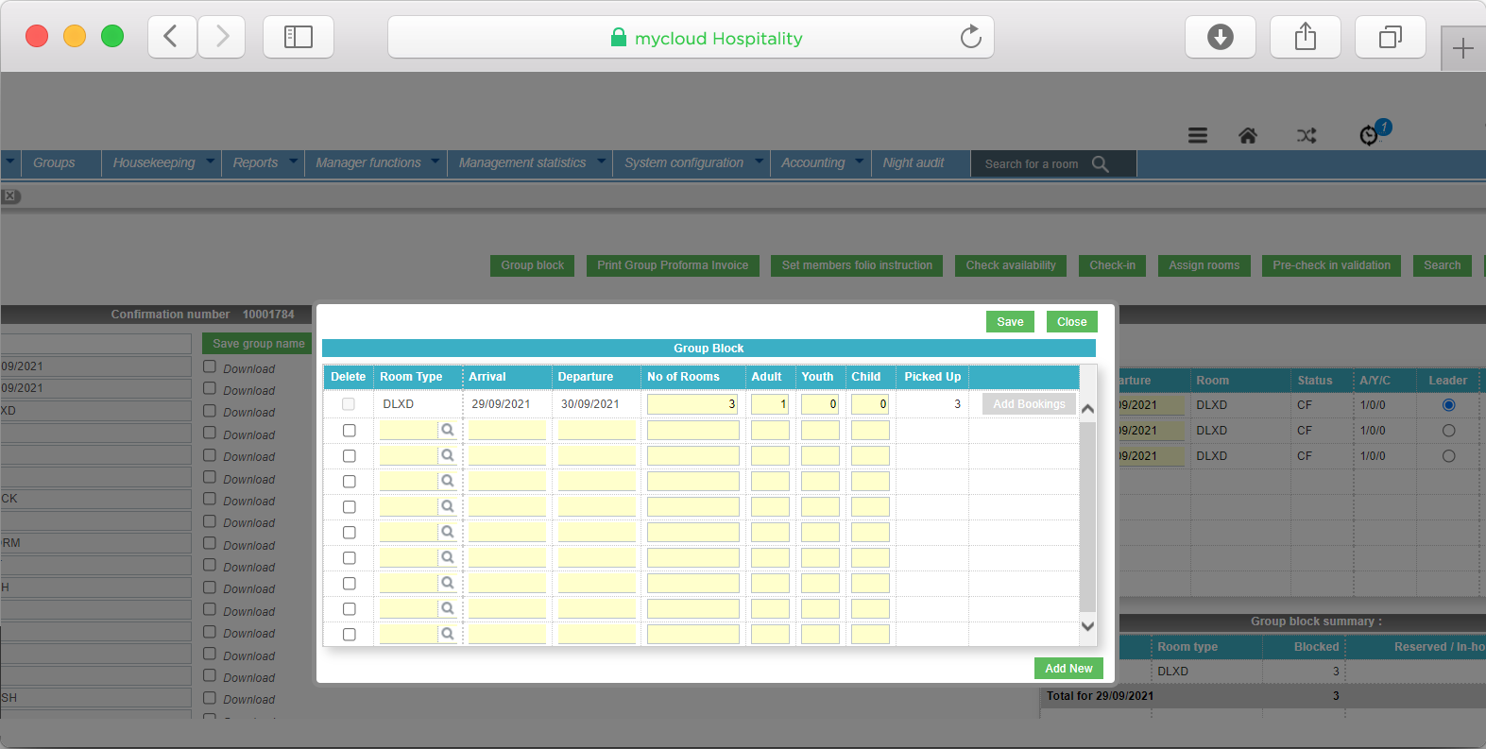Click the Add New button

click(1068, 669)
